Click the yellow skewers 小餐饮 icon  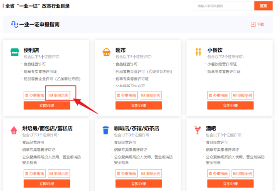point(198,52)
